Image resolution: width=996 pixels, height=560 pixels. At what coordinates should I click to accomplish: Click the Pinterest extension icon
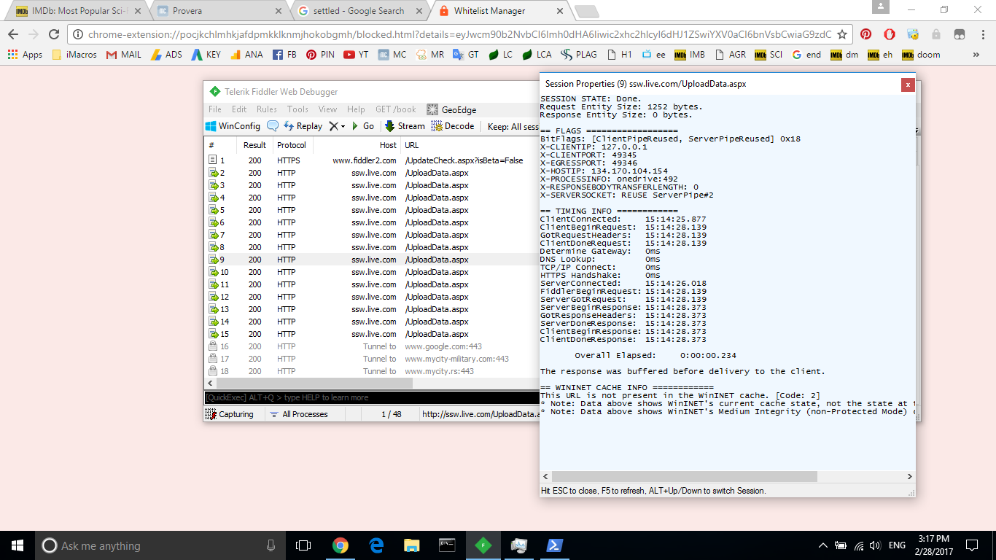point(865,34)
